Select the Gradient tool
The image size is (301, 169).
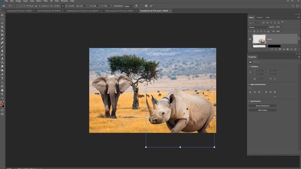click(2, 62)
